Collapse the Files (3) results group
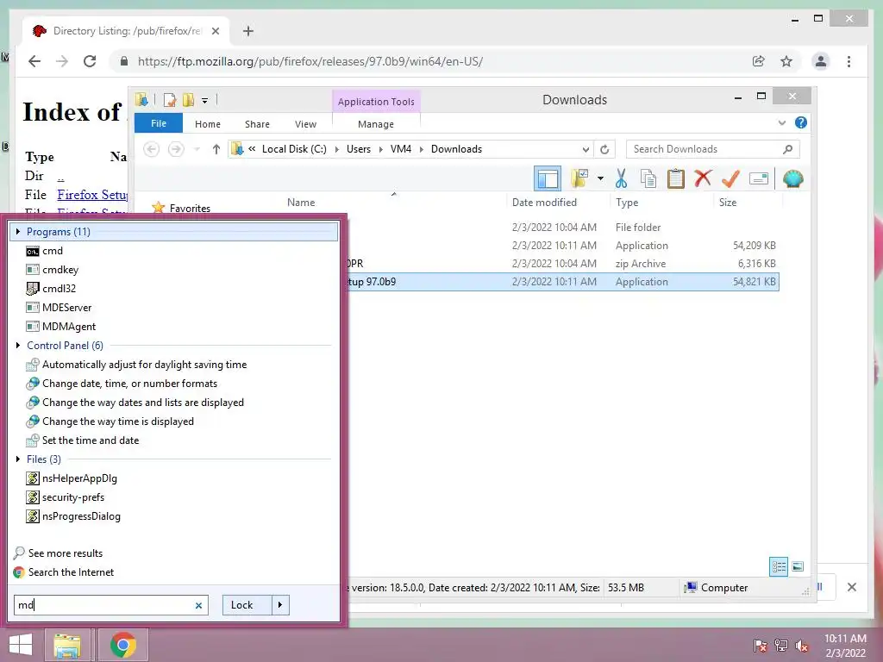The width and height of the screenshot is (883, 662). (18, 459)
